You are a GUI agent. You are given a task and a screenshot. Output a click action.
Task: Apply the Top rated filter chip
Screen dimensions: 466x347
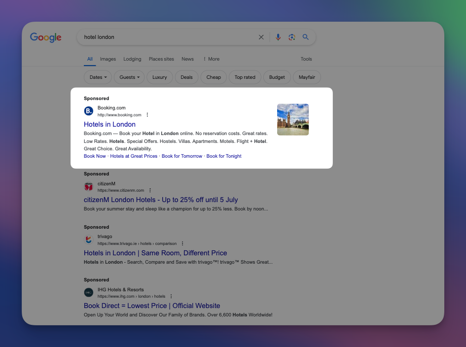245,77
